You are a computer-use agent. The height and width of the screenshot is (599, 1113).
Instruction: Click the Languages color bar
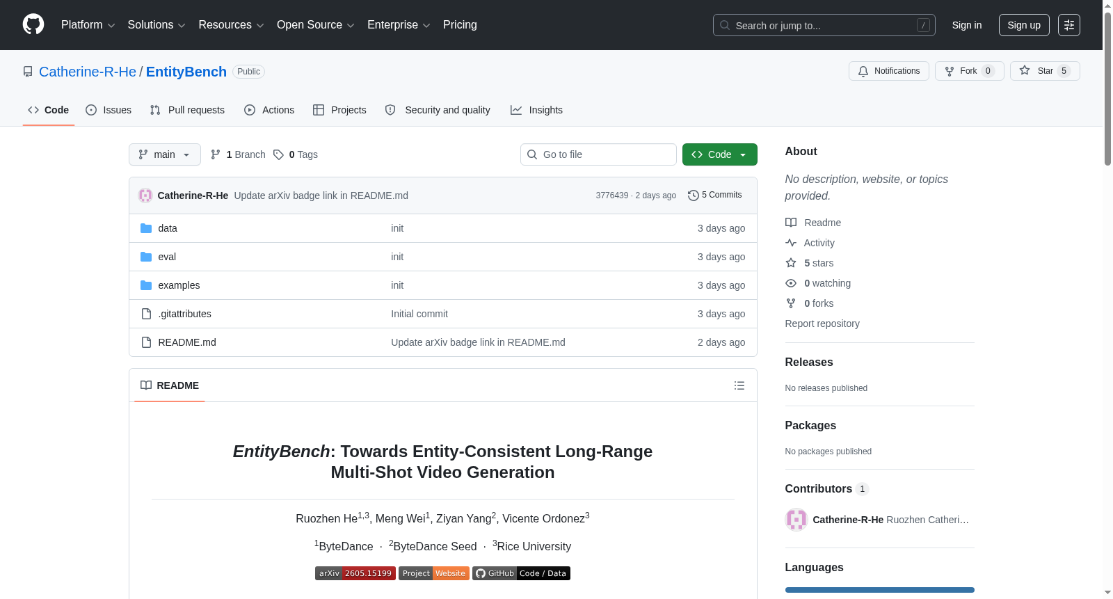click(x=880, y=590)
